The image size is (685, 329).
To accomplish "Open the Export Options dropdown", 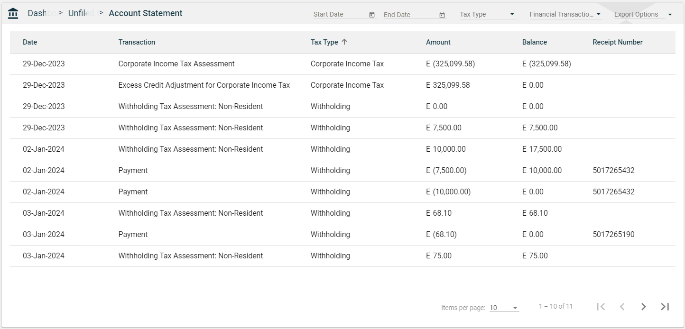I will coord(643,14).
